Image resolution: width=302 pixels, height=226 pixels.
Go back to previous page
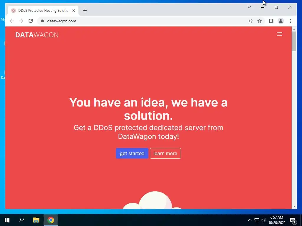12,21
